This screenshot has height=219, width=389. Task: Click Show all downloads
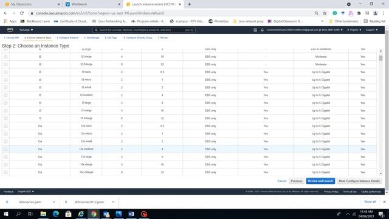click(370, 202)
